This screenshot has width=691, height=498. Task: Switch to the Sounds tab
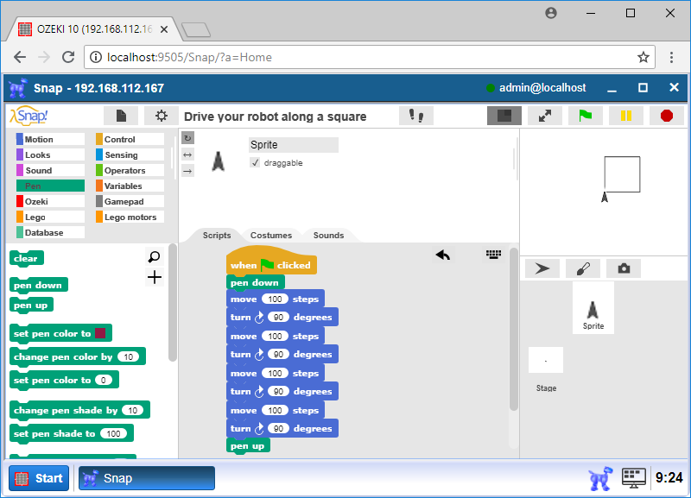pyautogui.click(x=328, y=235)
